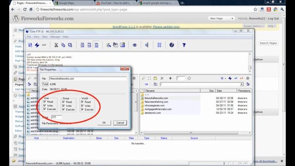Viewport: 295px width, 166px height.
Task: Reload the browser page
Action: [25, 9]
